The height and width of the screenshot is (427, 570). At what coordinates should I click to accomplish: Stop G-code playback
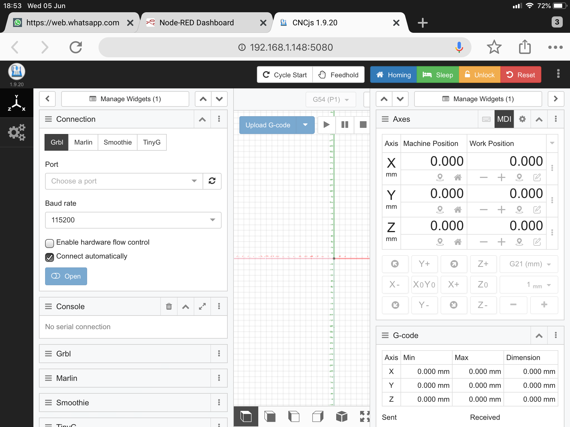[363, 125]
